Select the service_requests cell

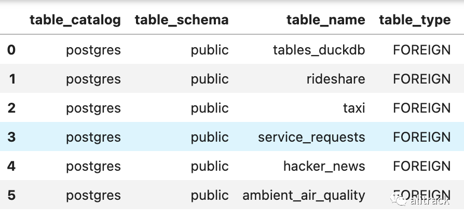click(x=311, y=138)
